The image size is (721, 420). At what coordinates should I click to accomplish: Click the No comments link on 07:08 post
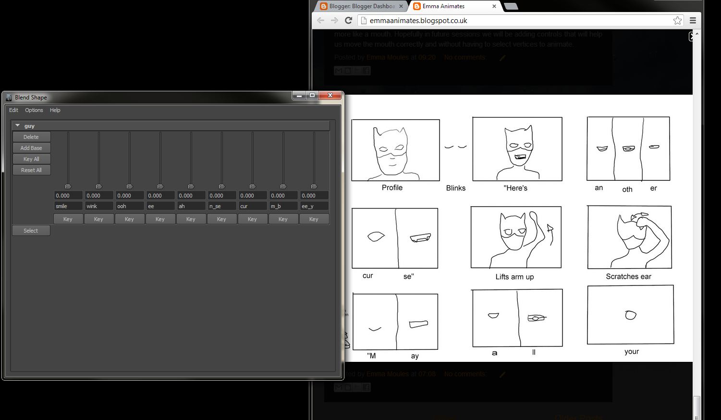(x=465, y=374)
